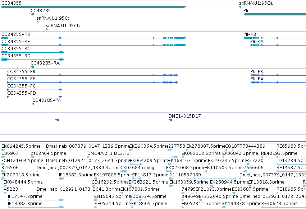Screen dimensions: 306x209
Task: Click the CK02684.contig label
Action: coord(137,168)
